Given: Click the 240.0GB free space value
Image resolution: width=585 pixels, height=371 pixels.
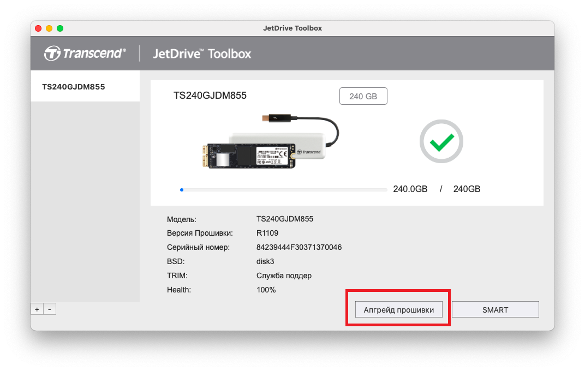Looking at the screenshot, I should tap(410, 189).
